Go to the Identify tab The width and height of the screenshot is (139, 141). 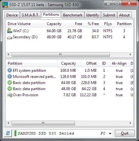93,15
